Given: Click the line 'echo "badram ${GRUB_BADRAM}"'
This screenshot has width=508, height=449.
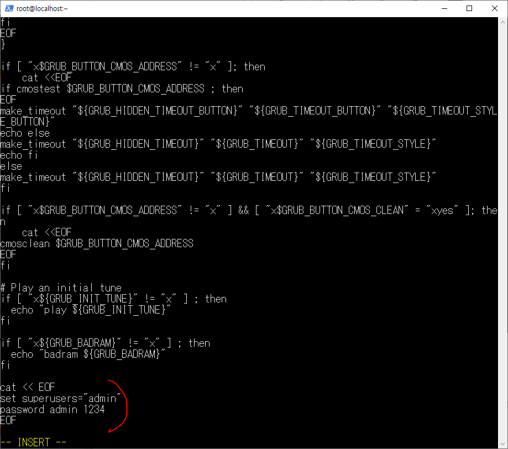Looking at the screenshot, I should [88, 354].
